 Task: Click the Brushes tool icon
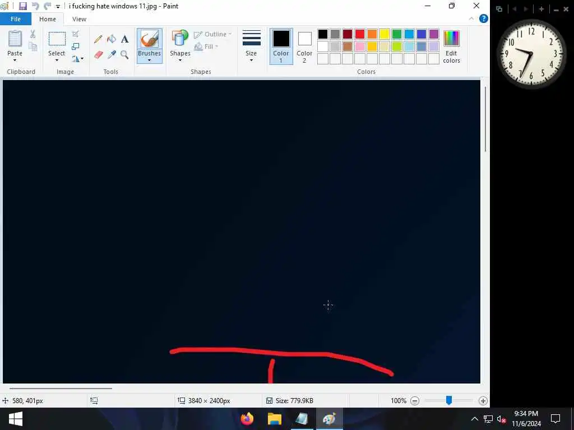coord(149,39)
